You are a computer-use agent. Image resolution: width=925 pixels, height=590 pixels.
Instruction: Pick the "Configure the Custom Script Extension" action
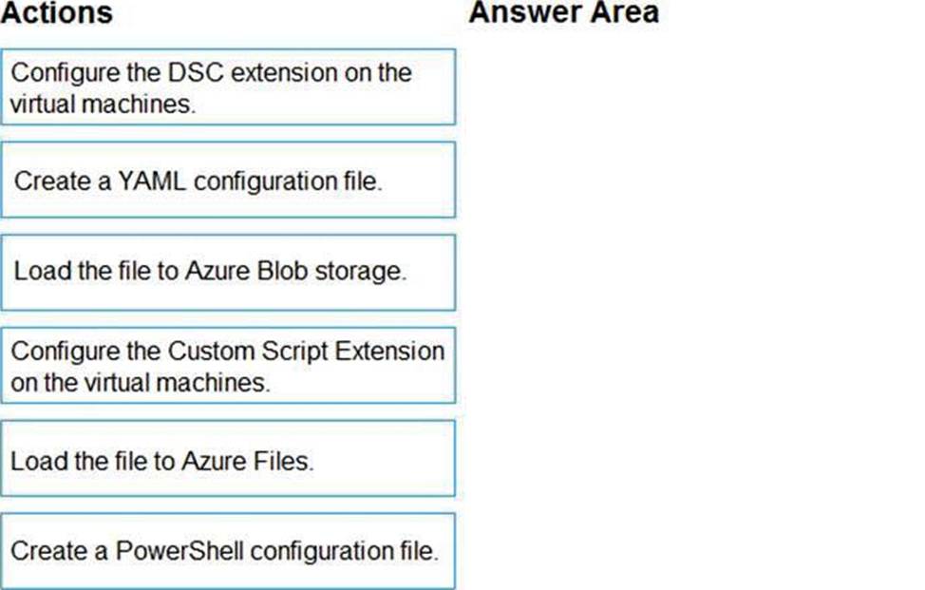228,366
